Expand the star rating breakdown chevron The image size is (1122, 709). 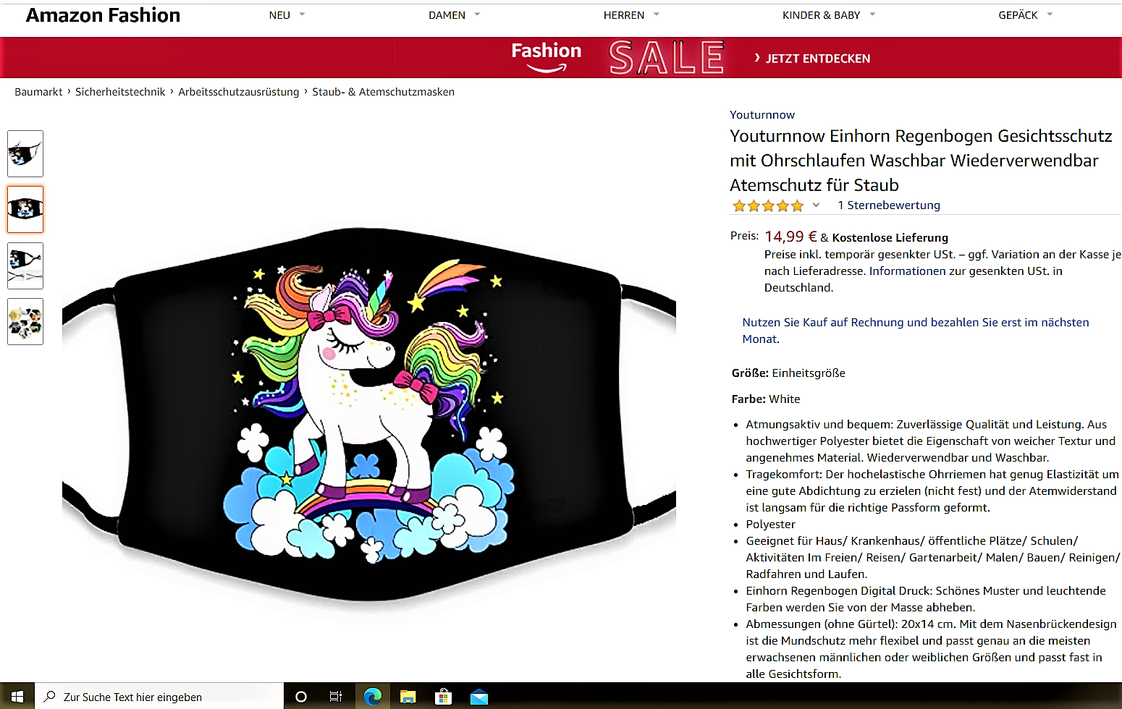click(x=816, y=205)
